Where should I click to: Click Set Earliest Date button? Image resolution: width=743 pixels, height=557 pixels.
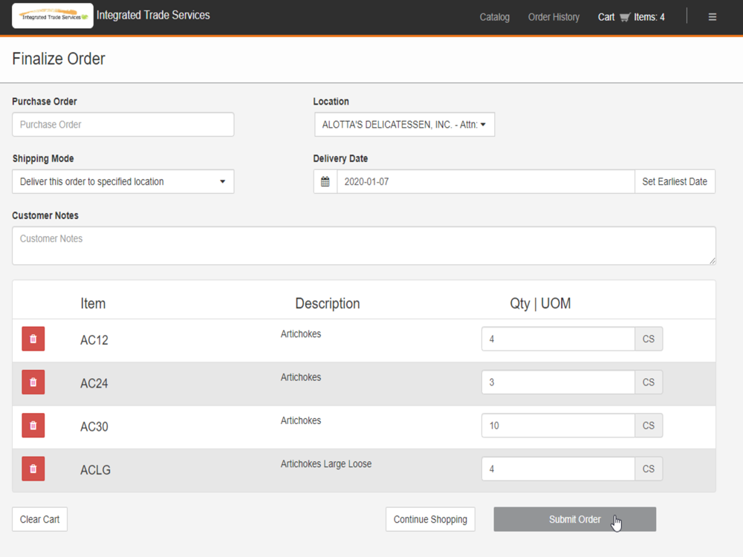coord(675,181)
